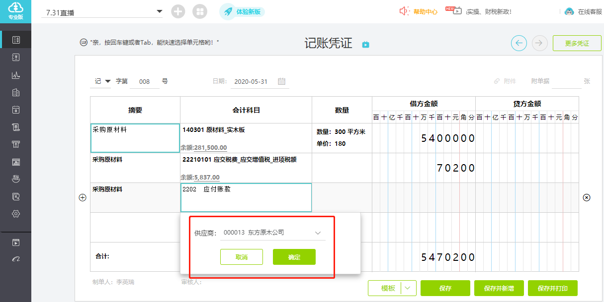Click the smiley tip icon before 亲，按回车键
Image resolution: width=604 pixels, height=302 pixels.
(x=84, y=43)
